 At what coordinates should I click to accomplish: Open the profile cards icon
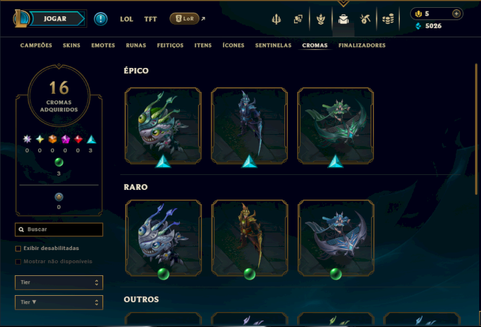click(298, 19)
